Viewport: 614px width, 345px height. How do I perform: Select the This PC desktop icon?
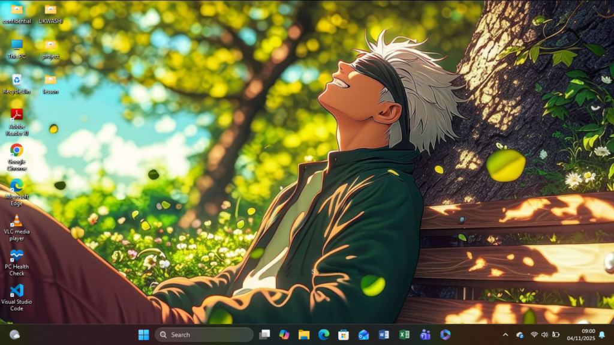click(16, 49)
